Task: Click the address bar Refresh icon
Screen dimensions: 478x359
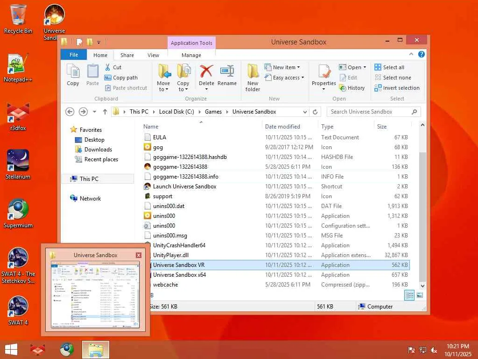Action: (315, 112)
